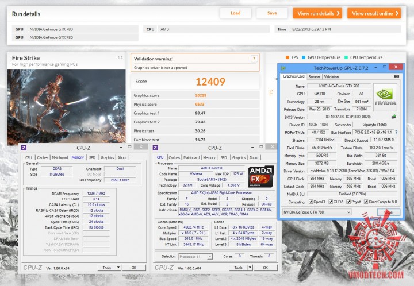Click the Tools button in left CPU-Z window

click(x=107, y=268)
